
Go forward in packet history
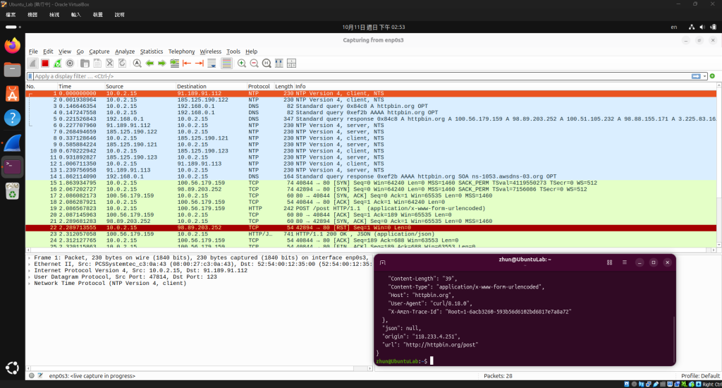click(x=162, y=63)
